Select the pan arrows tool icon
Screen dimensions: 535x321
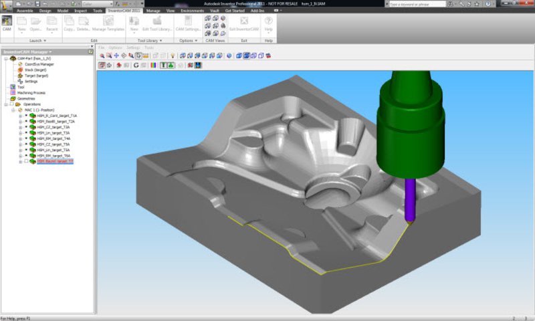116,56
